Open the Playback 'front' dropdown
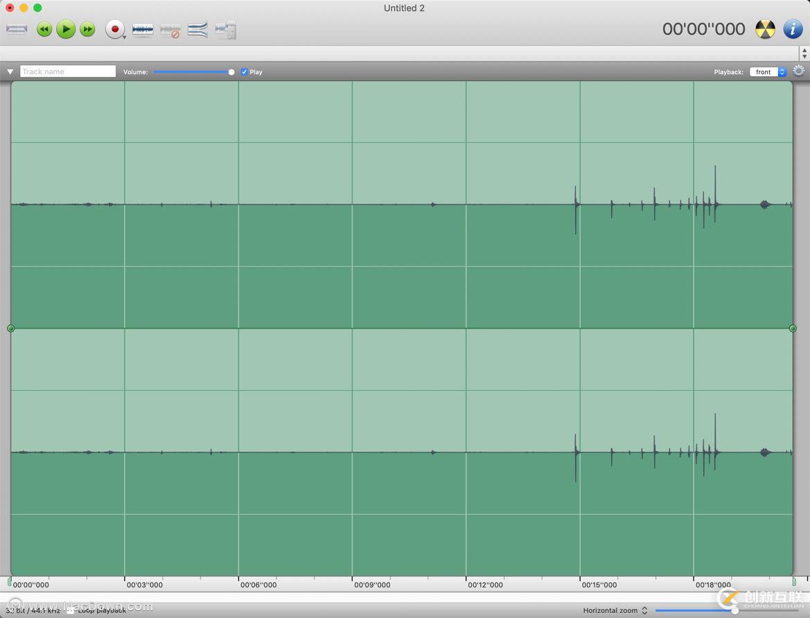Viewport: 810px width, 618px height. (x=768, y=72)
